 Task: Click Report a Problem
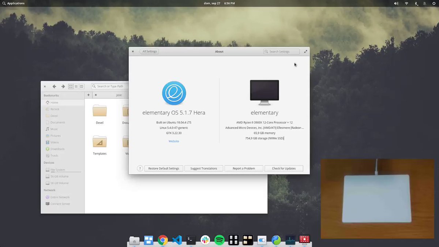244,168
